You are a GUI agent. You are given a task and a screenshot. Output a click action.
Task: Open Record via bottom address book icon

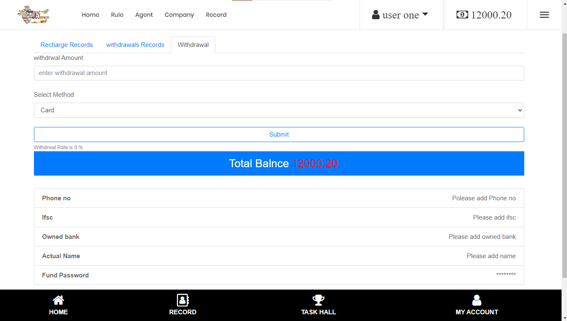coord(183,300)
